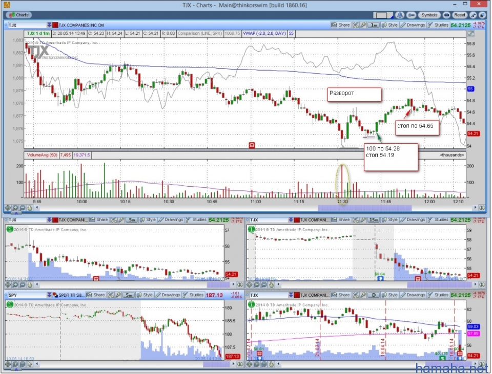Click Share on the 1m chart toolbar
Viewport: 492px width, 374px height.
(x=340, y=25)
